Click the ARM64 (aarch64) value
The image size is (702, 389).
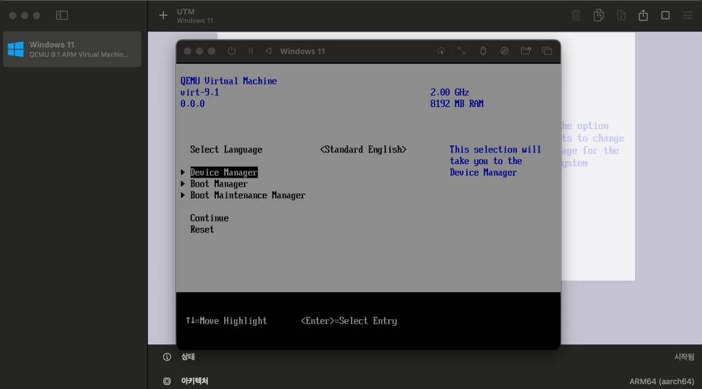(x=662, y=381)
